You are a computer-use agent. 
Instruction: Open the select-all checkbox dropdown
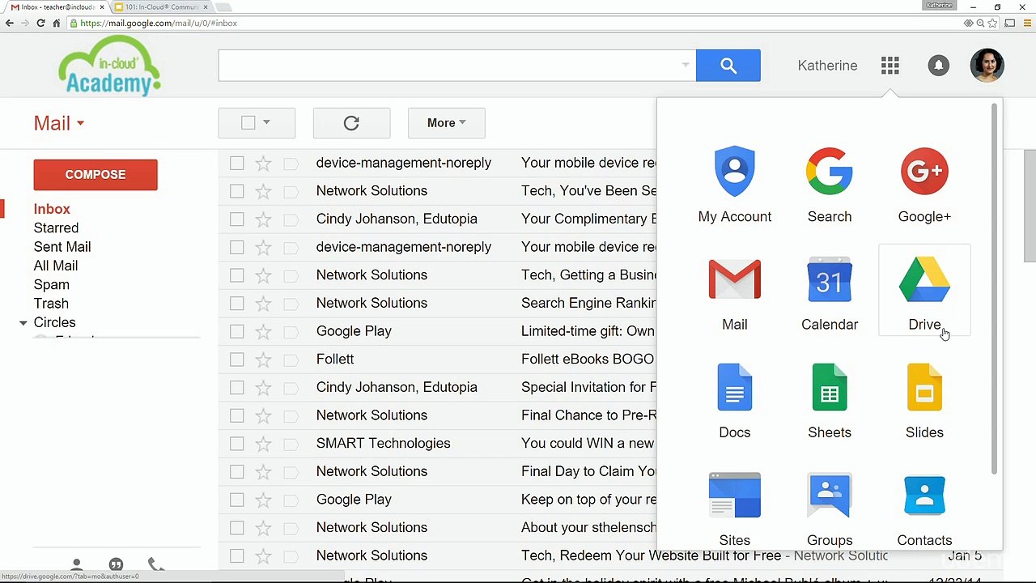point(266,123)
